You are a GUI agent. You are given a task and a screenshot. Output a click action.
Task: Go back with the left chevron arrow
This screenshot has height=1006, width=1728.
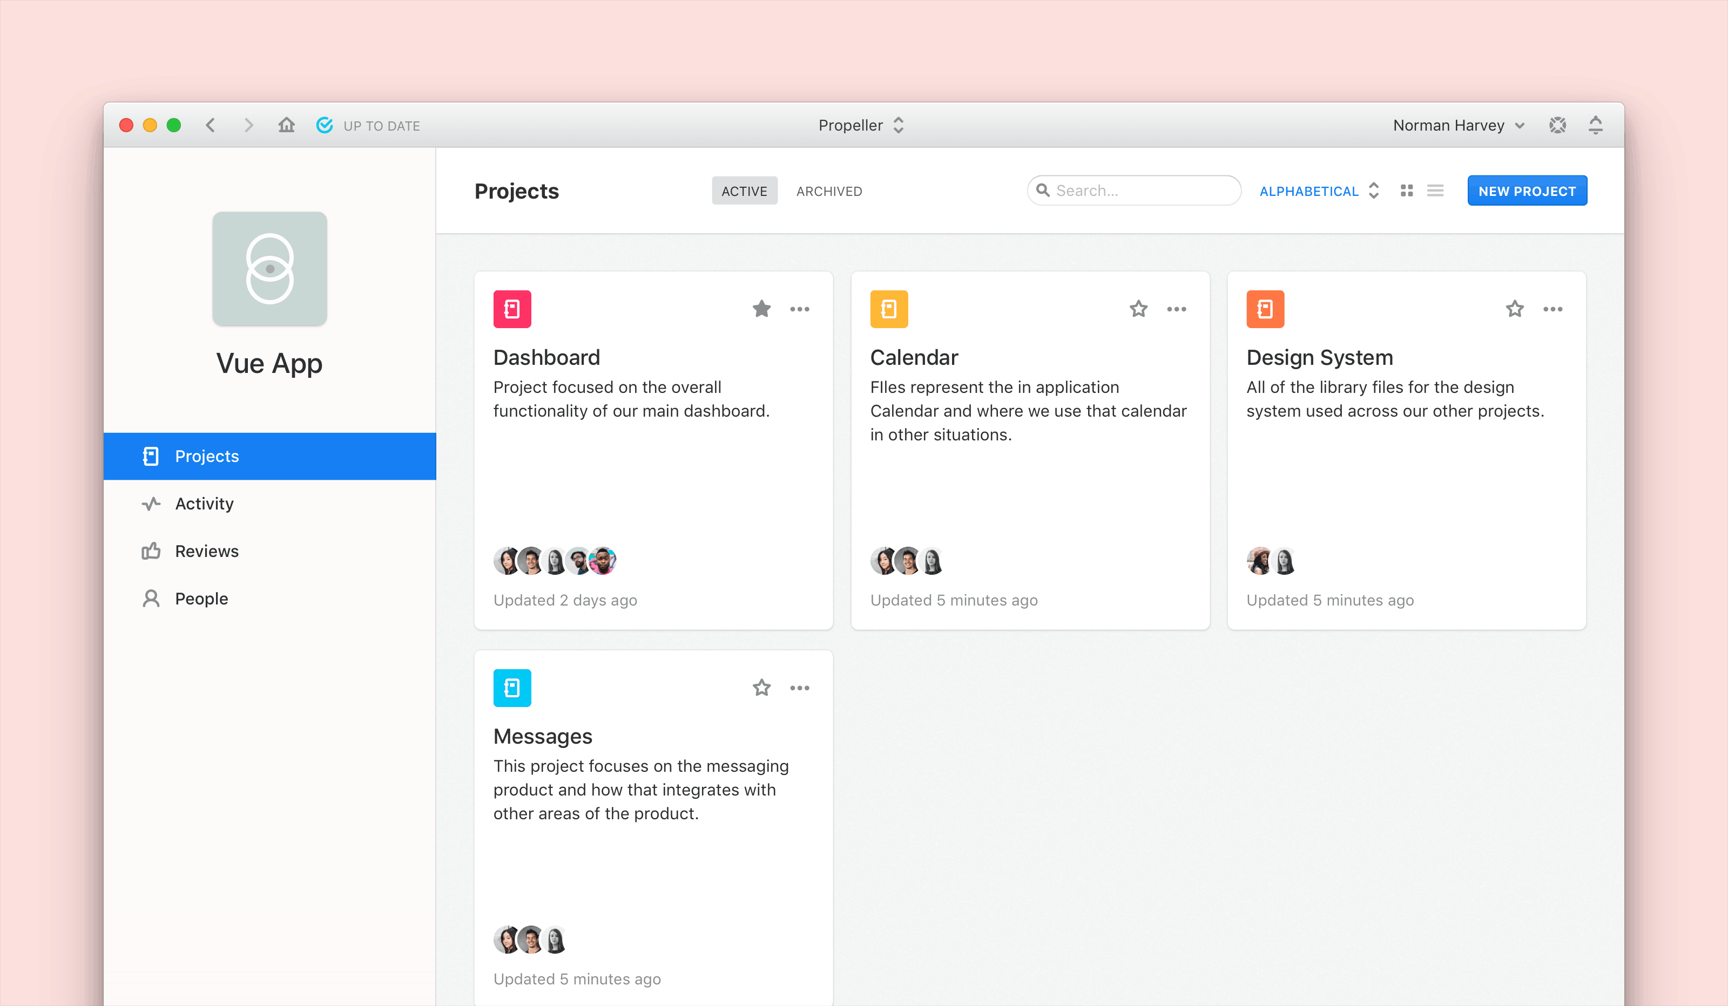pos(211,125)
